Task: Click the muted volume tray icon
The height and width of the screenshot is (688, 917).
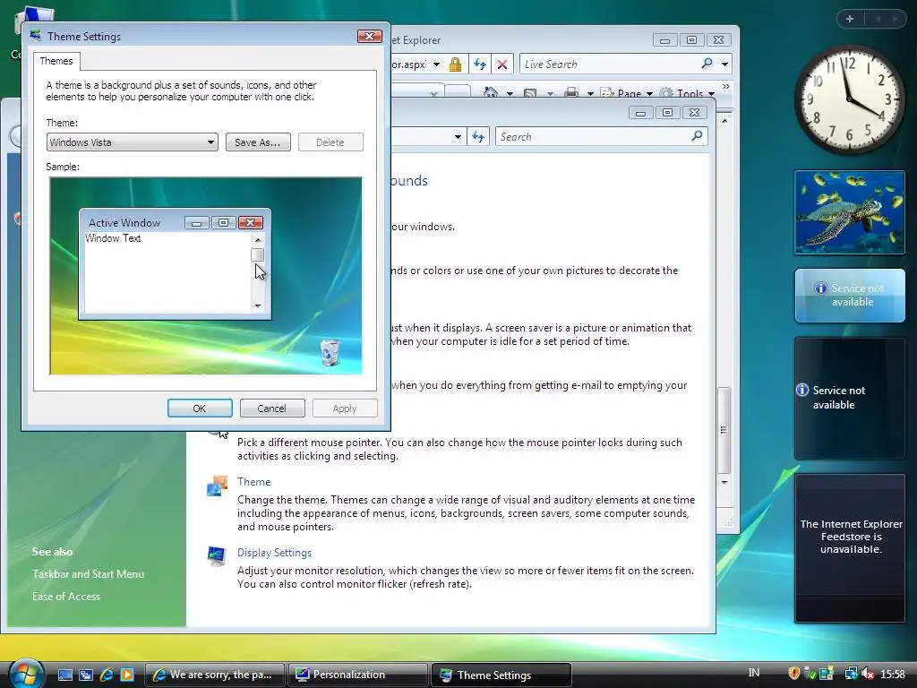Action: [x=868, y=674]
